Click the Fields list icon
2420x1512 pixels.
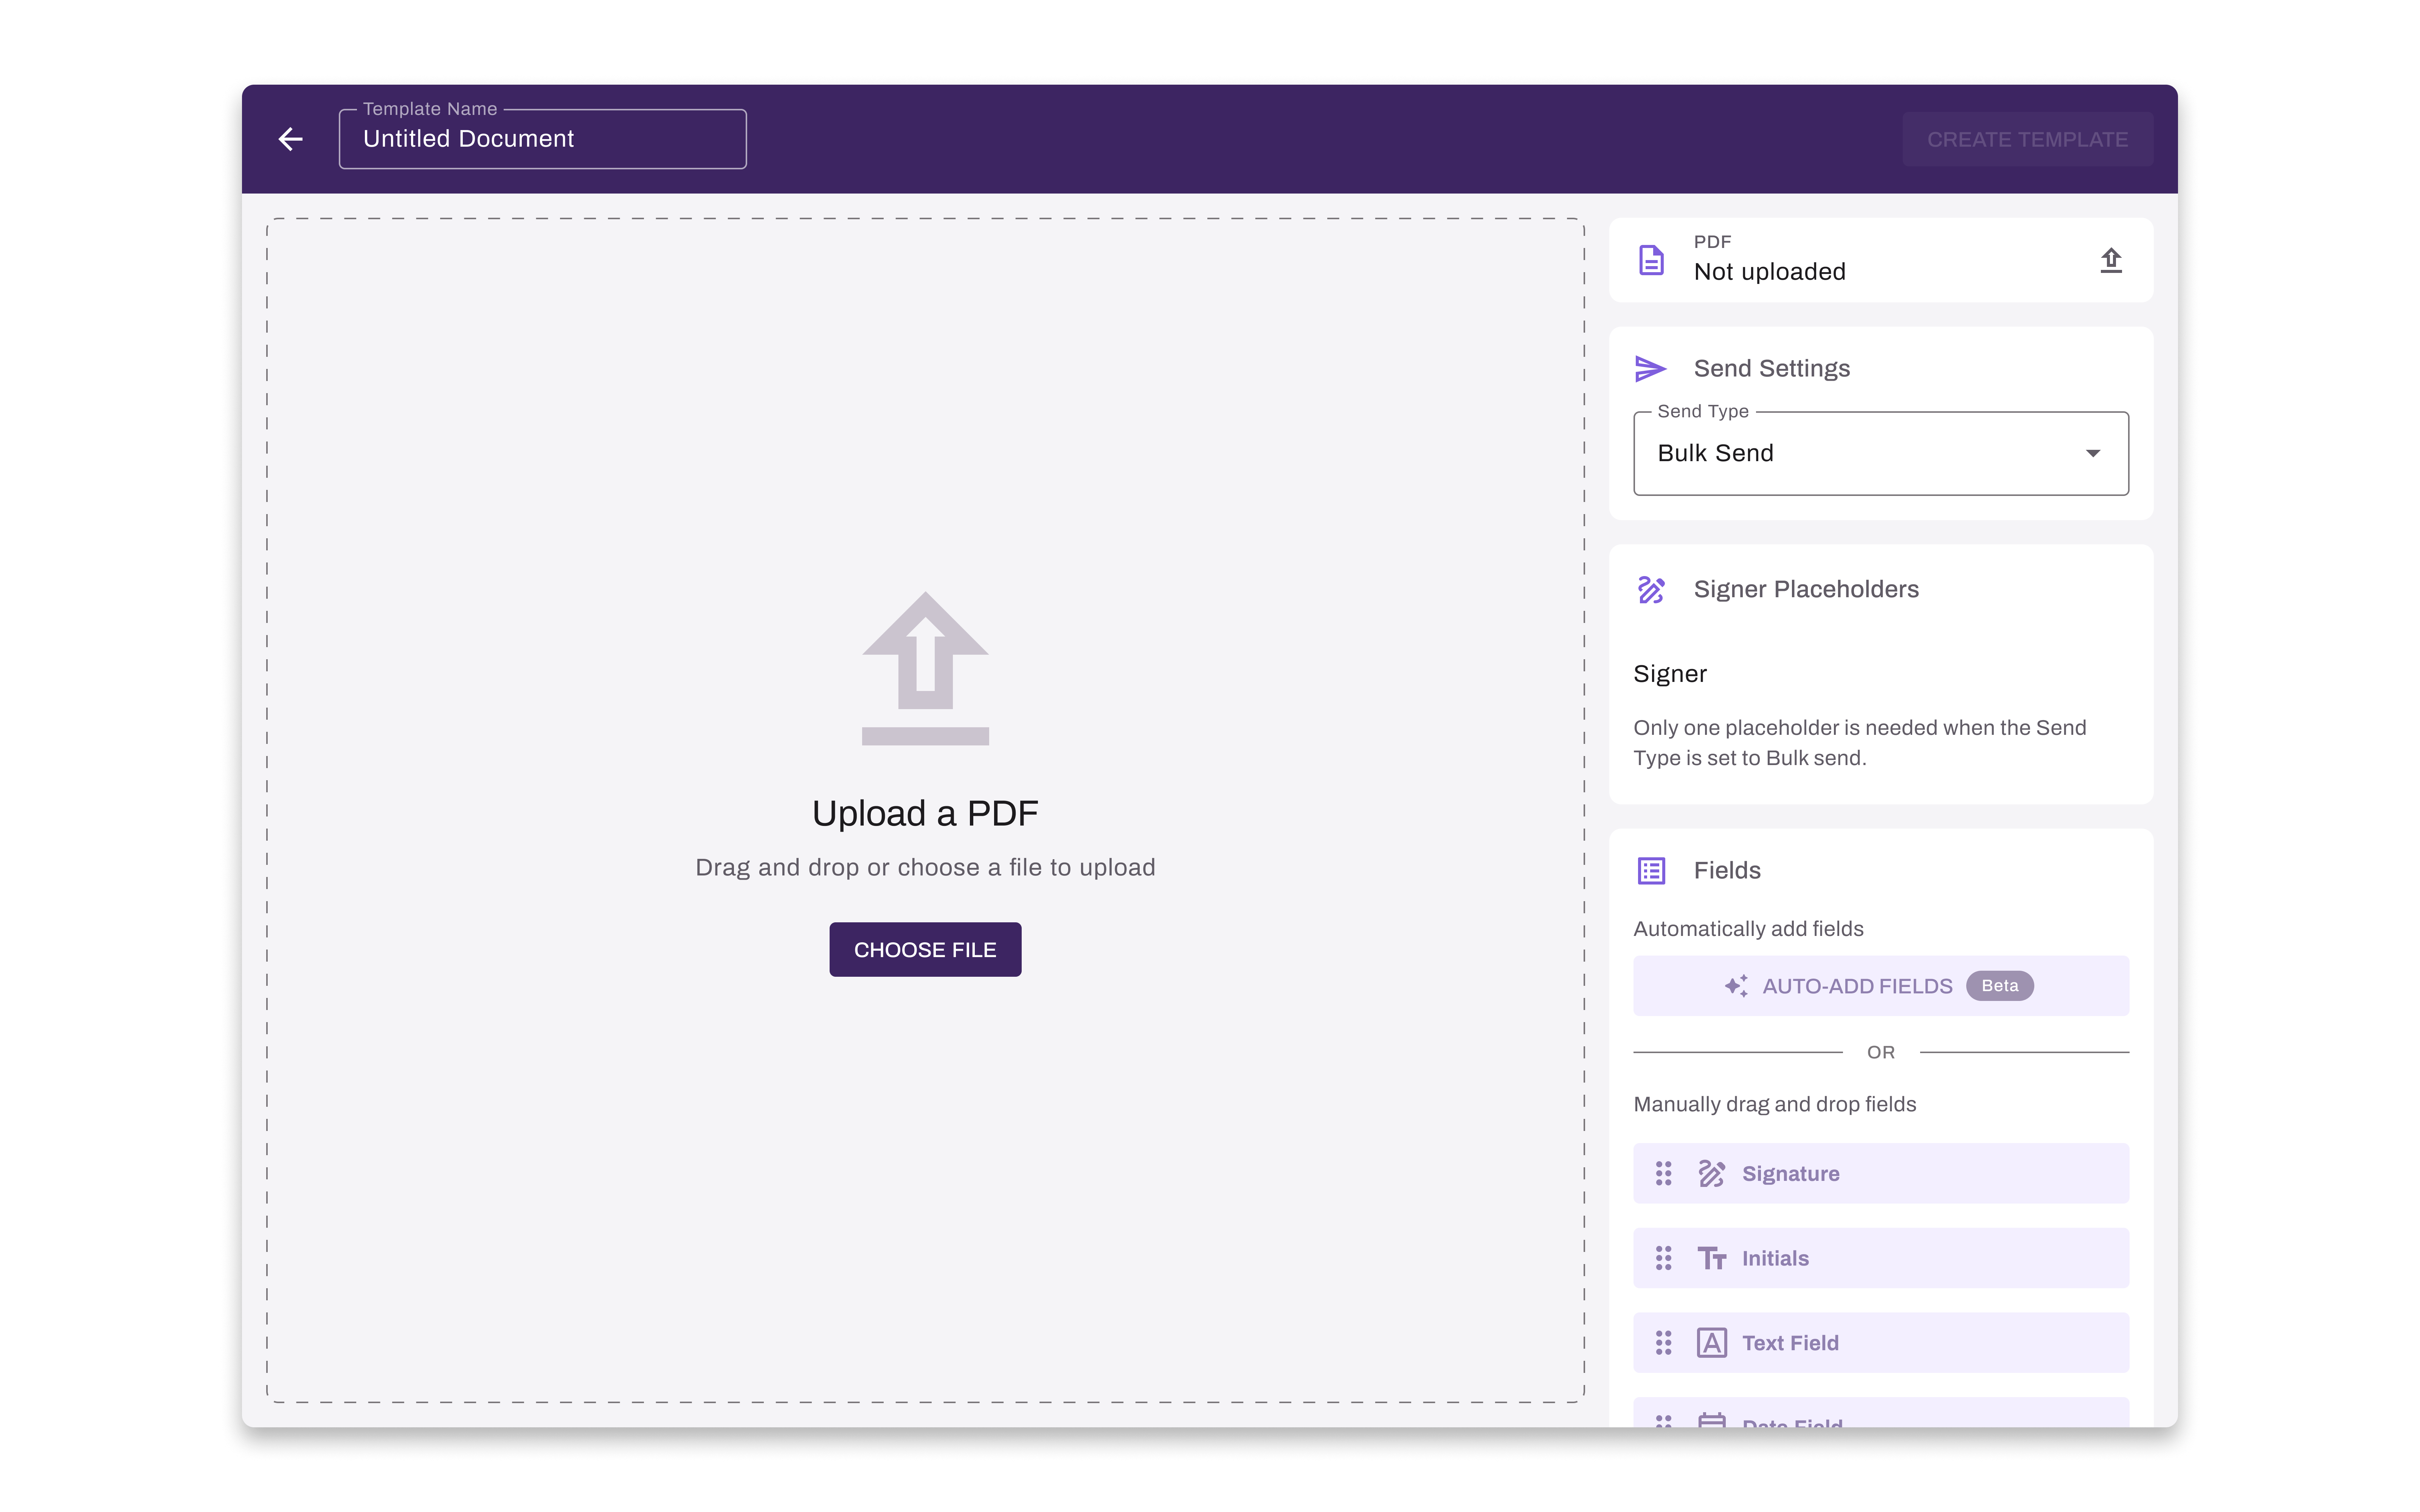[x=1651, y=870]
